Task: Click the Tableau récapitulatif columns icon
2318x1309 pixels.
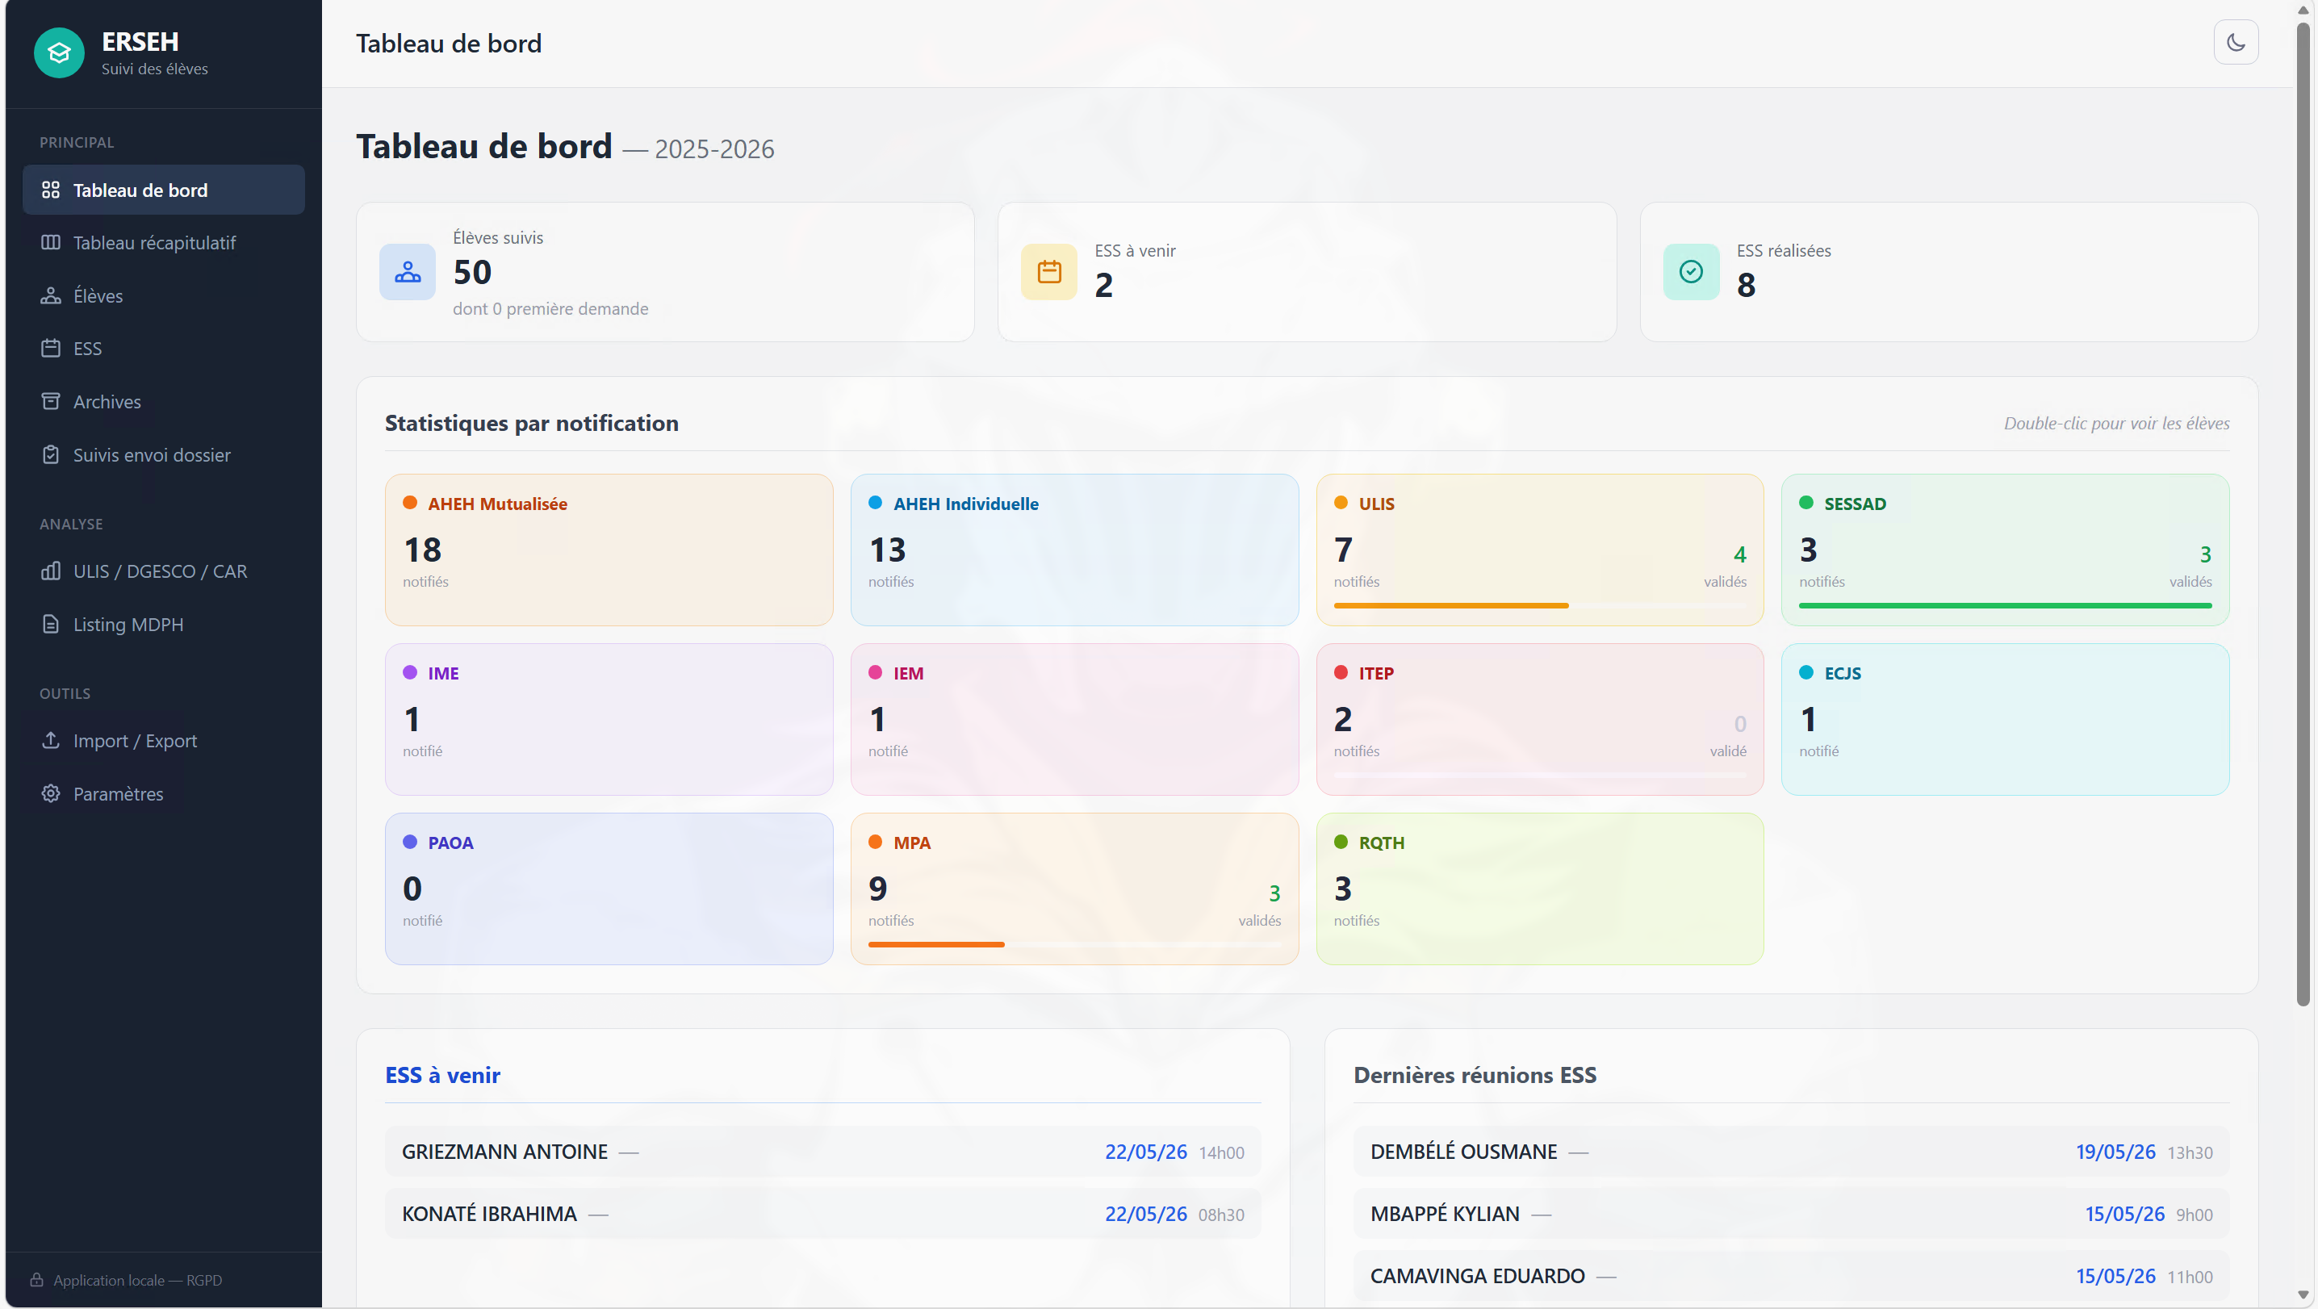Action: pos(50,243)
